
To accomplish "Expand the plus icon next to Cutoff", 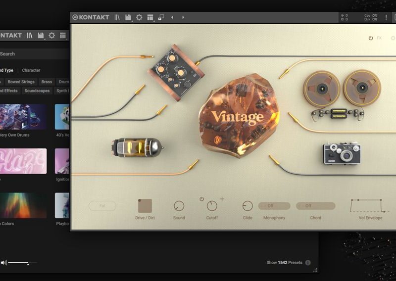I will click(222, 199).
